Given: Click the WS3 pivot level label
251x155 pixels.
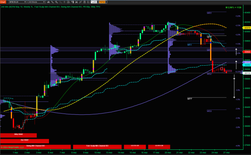Looking at the screenshot, I should click(x=209, y=111).
